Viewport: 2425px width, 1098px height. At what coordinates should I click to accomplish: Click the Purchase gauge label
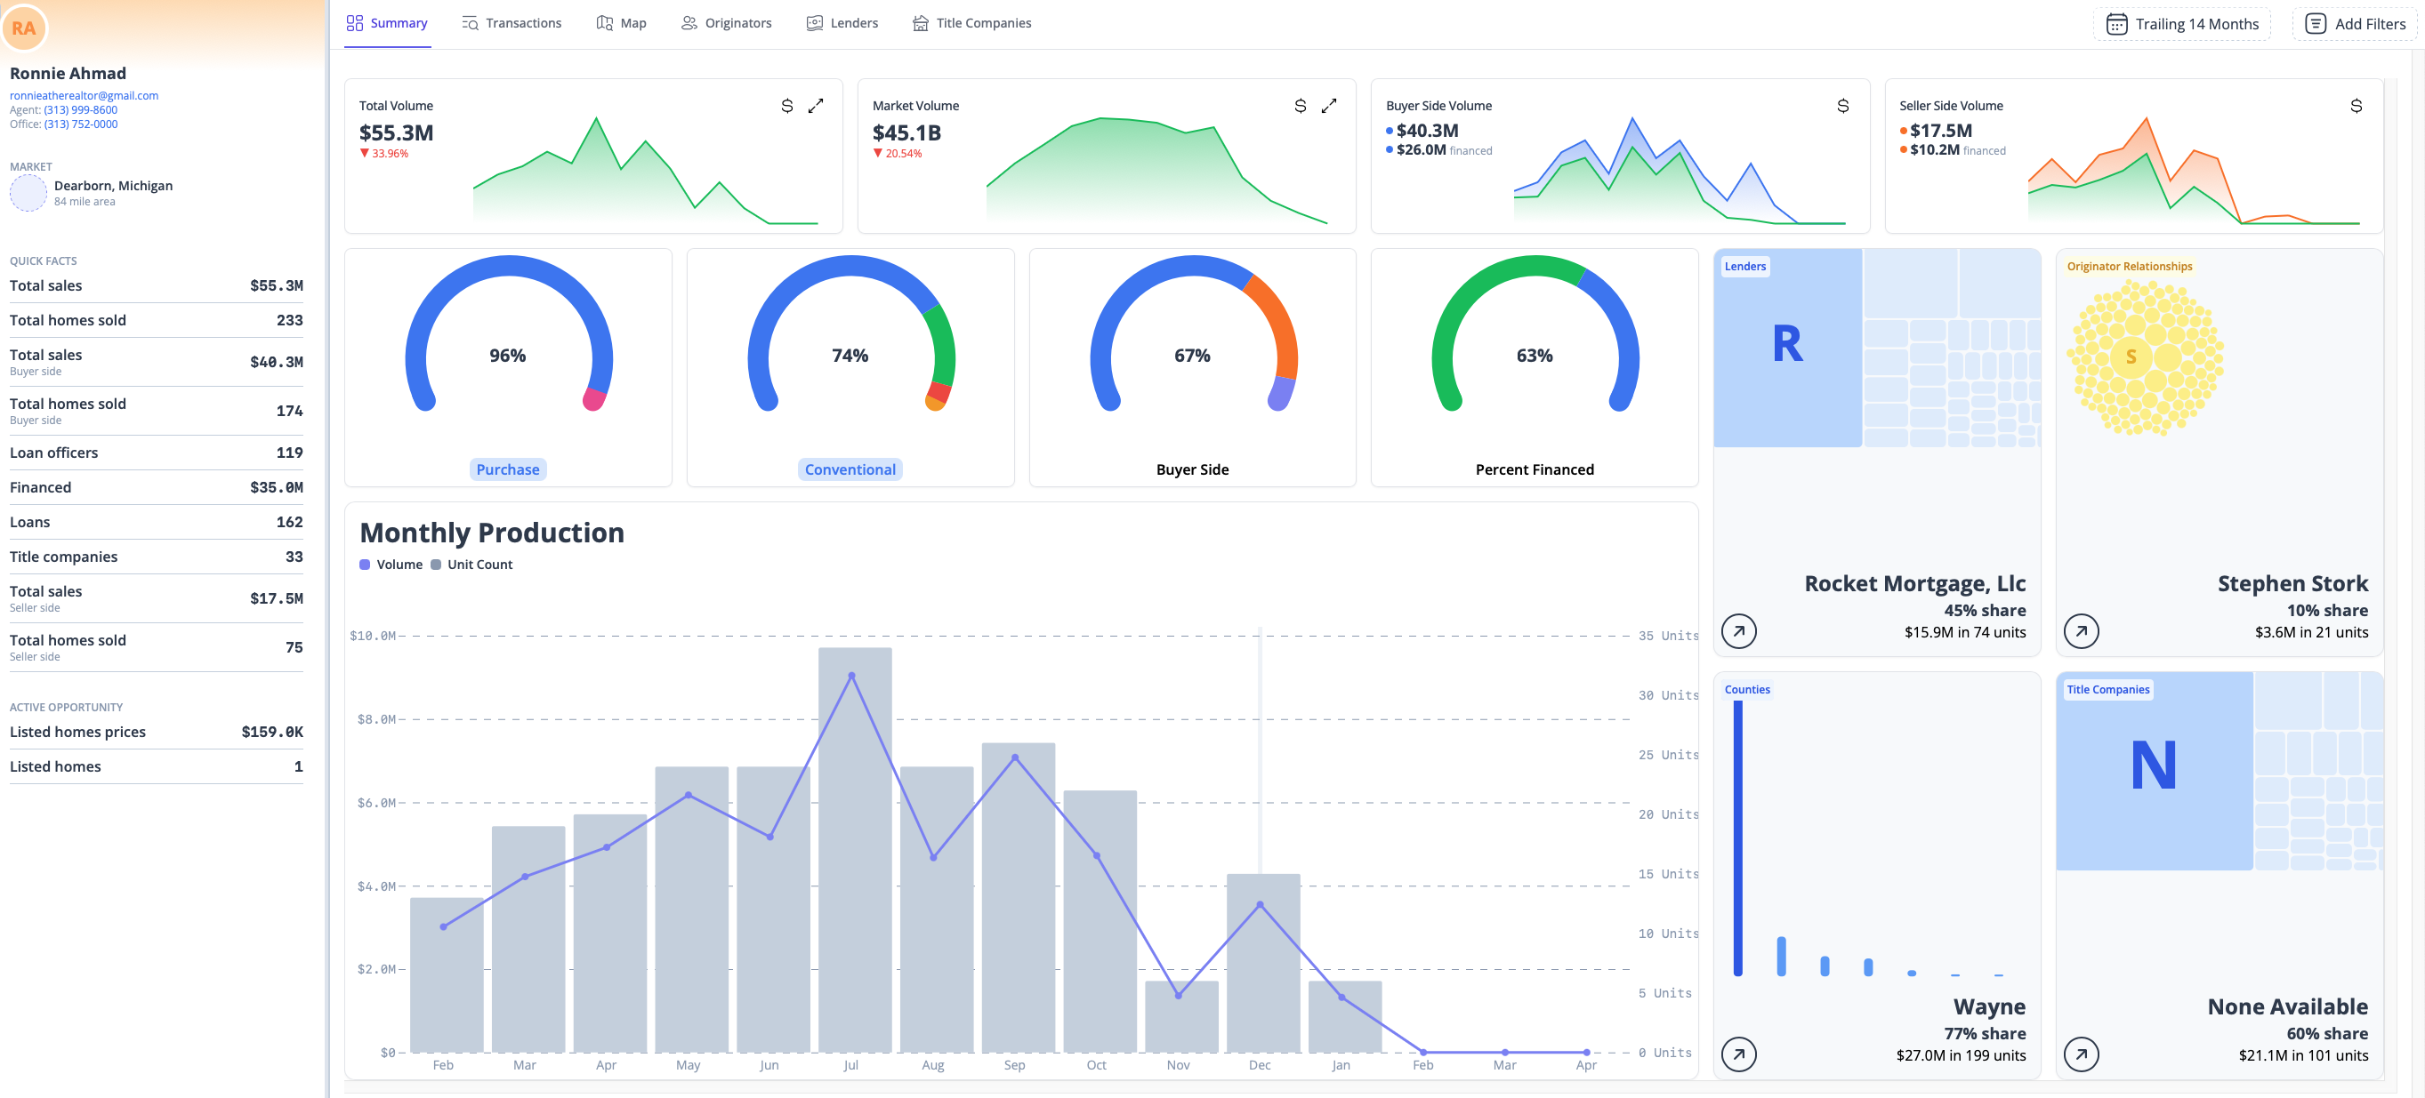tap(507, 469)
